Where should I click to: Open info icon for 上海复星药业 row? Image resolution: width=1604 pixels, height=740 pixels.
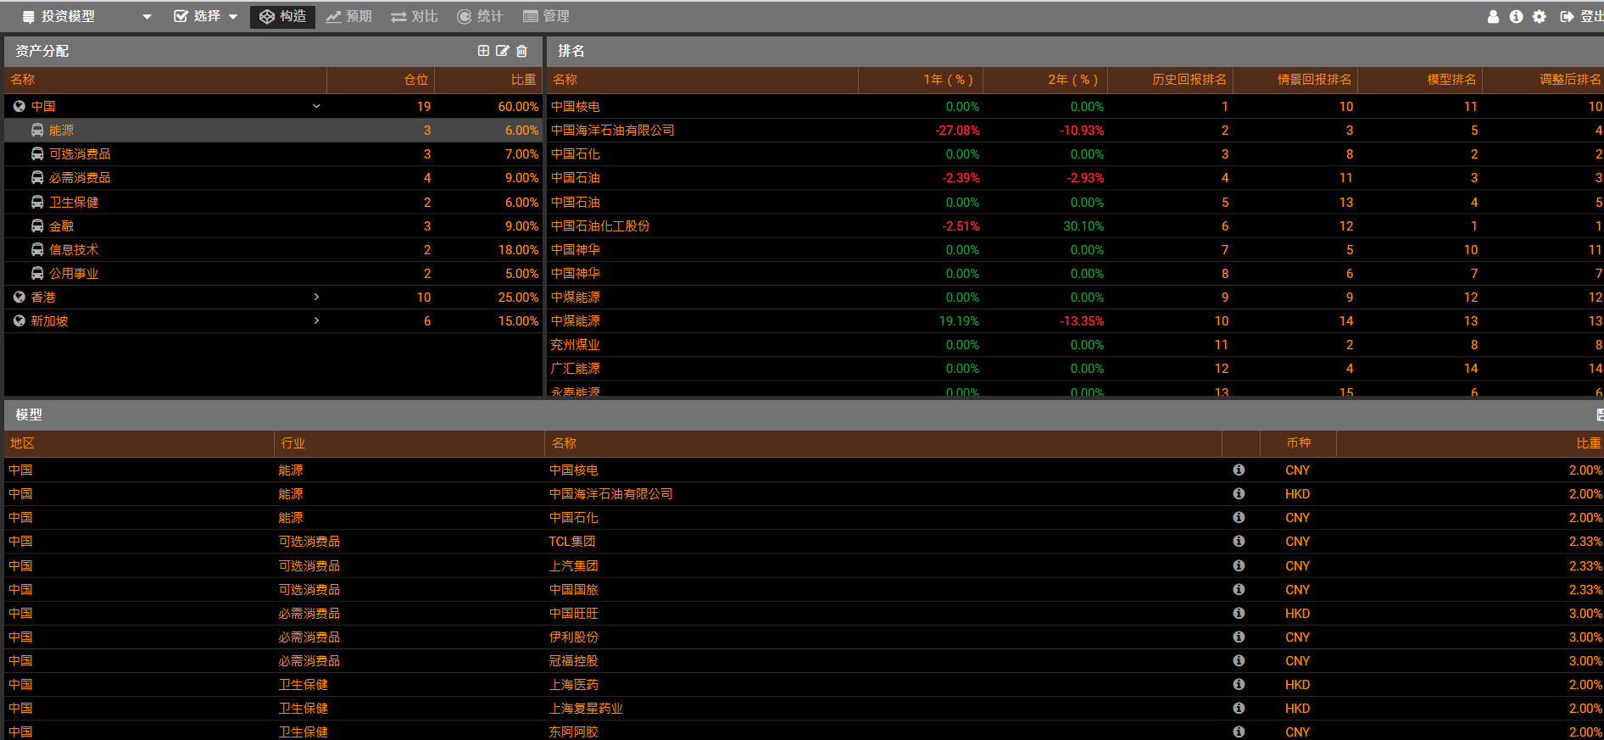click(1239, 708)
